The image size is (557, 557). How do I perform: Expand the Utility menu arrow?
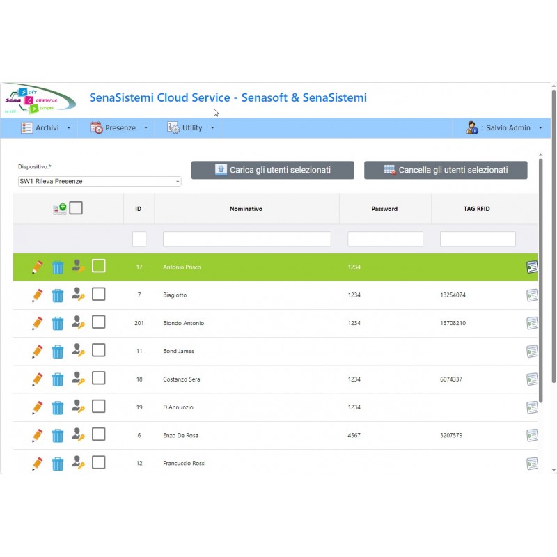[x=212, y=128]
